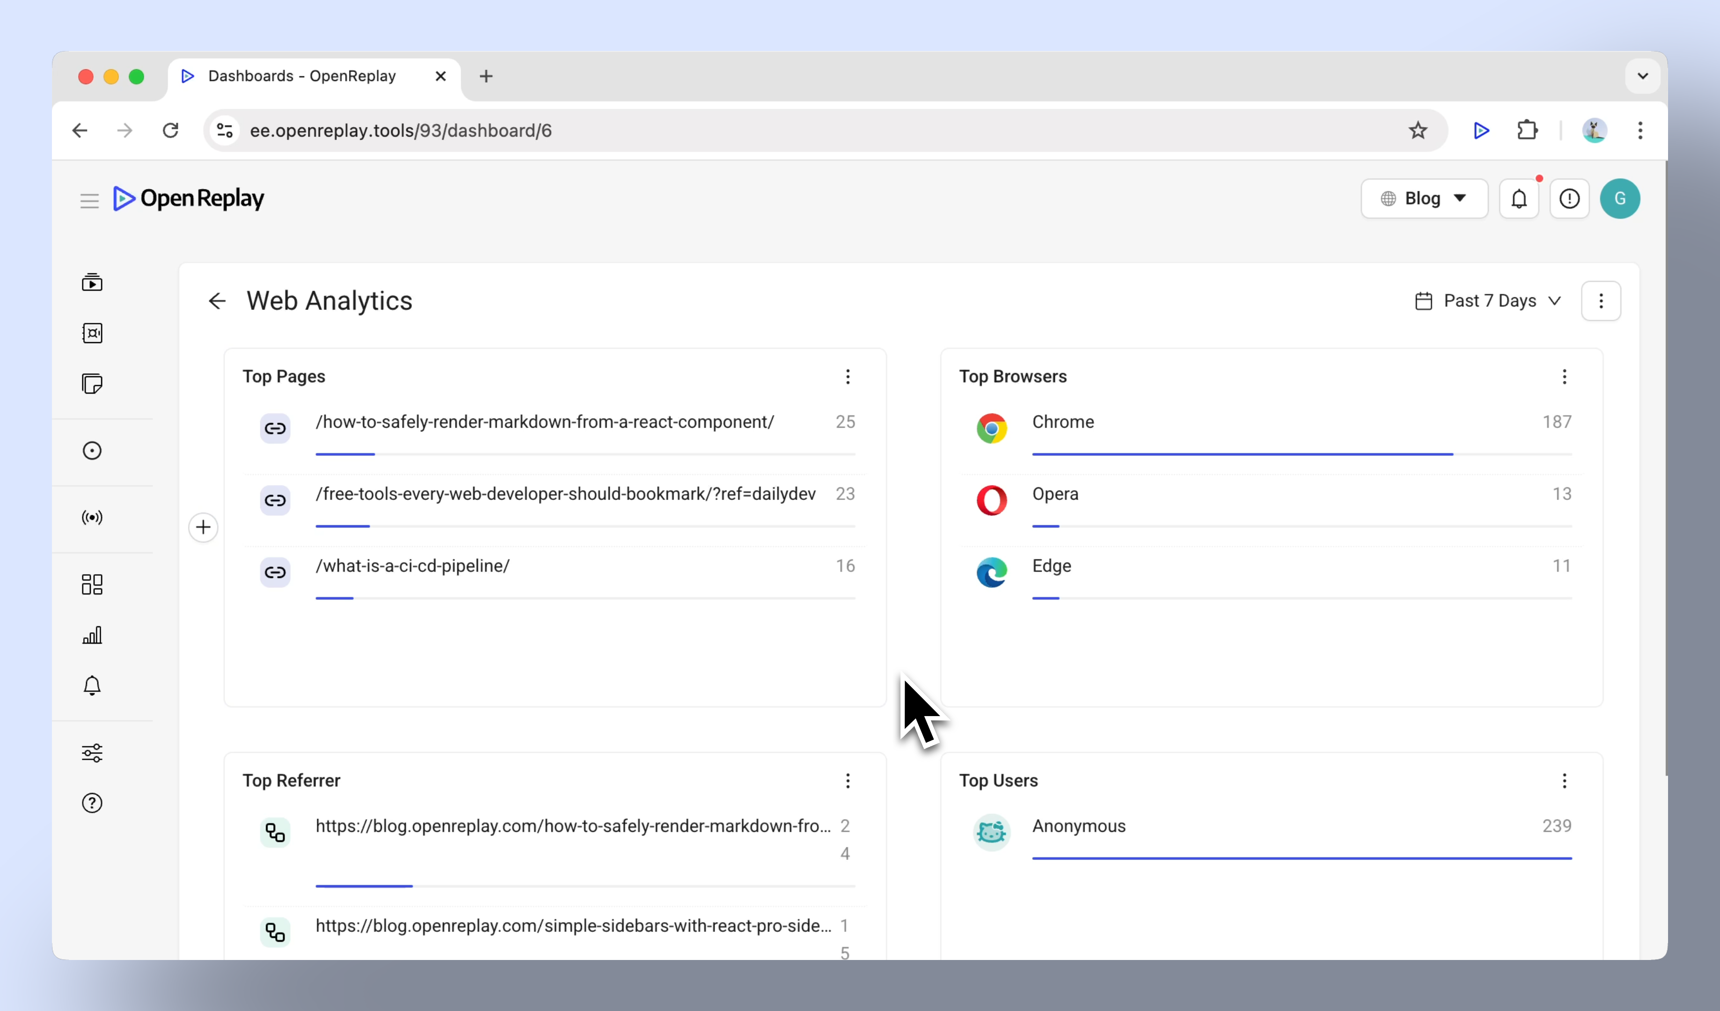Click the Chrome usage progress bar
The height and width of the screenshot is (1011, 1720).
(1302, 454)
